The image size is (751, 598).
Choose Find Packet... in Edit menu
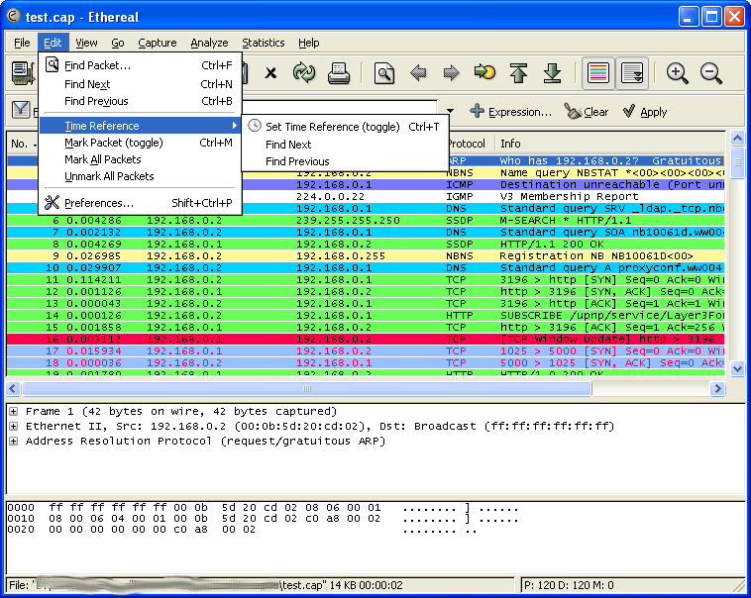tap(141, 65)
